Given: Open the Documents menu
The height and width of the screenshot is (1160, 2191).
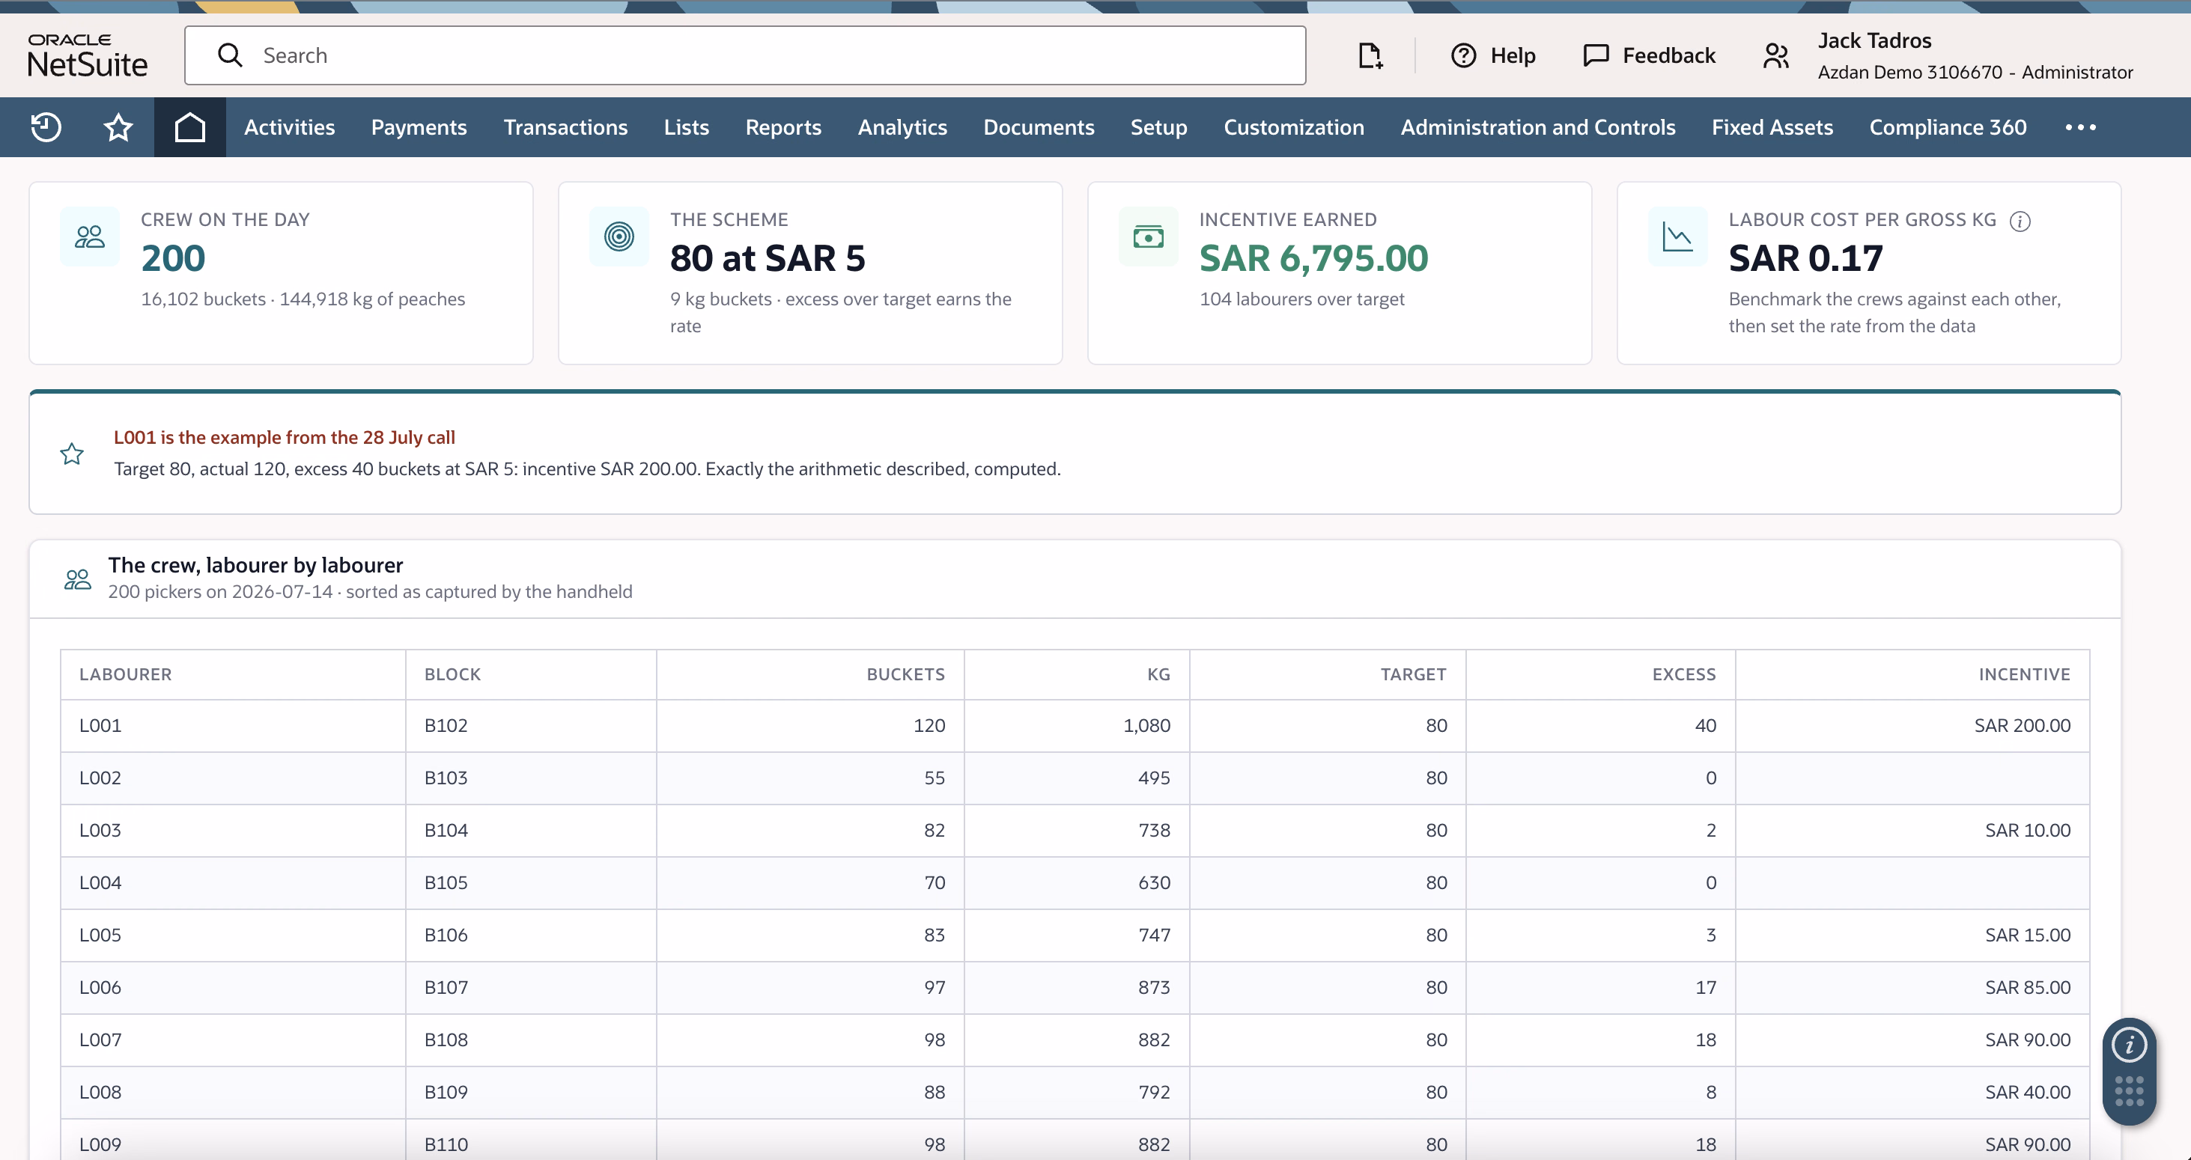Looking at the screenshot, I should pos(1039,127).
